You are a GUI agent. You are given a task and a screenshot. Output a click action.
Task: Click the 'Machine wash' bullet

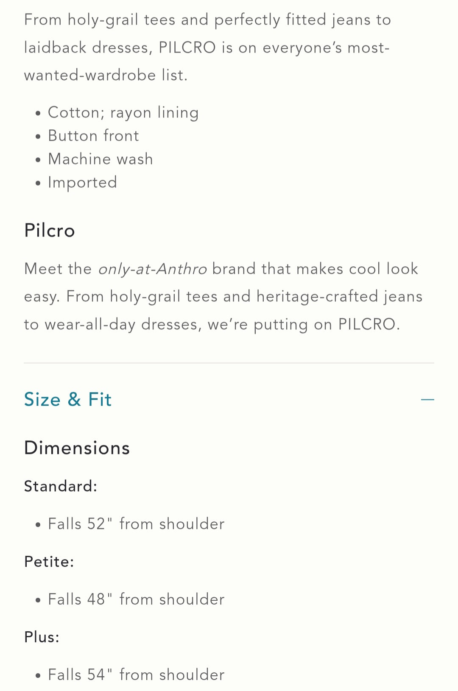click(x=101, y=159)
